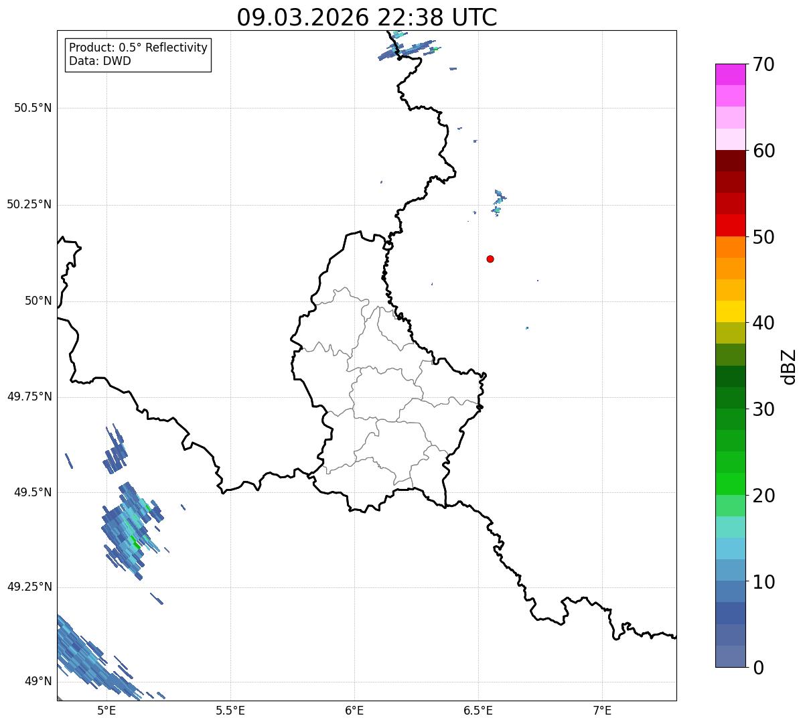Click the dark maroon colorbar segment below 60
Image resolution: width=805 pixels, height=724 pixels.
coord(730,161)
